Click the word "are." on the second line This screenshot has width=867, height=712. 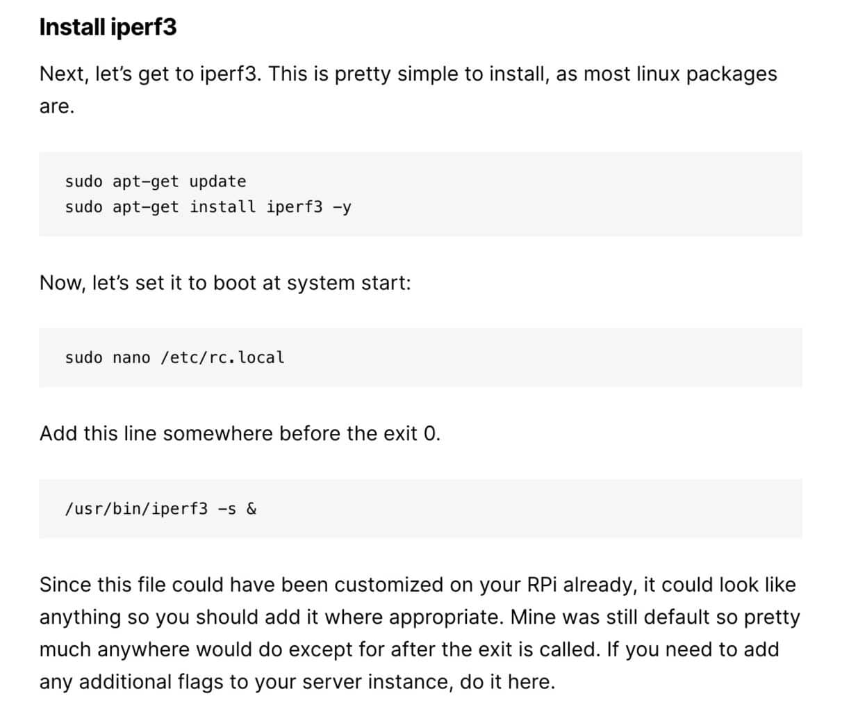tap(57, 106)
